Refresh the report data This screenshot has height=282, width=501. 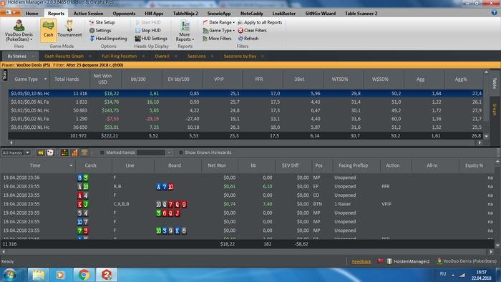(x=248, y=39)
